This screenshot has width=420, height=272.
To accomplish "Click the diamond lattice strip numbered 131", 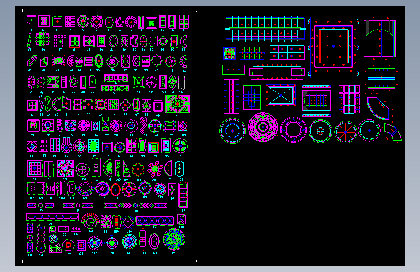I will [155, 221].
